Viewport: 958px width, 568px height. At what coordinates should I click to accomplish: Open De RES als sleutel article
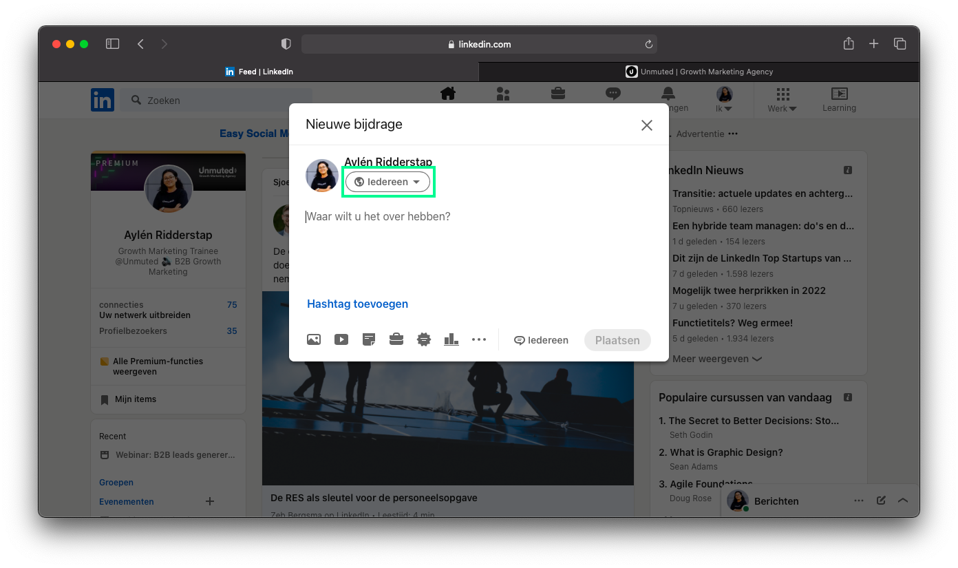[374, 498]
